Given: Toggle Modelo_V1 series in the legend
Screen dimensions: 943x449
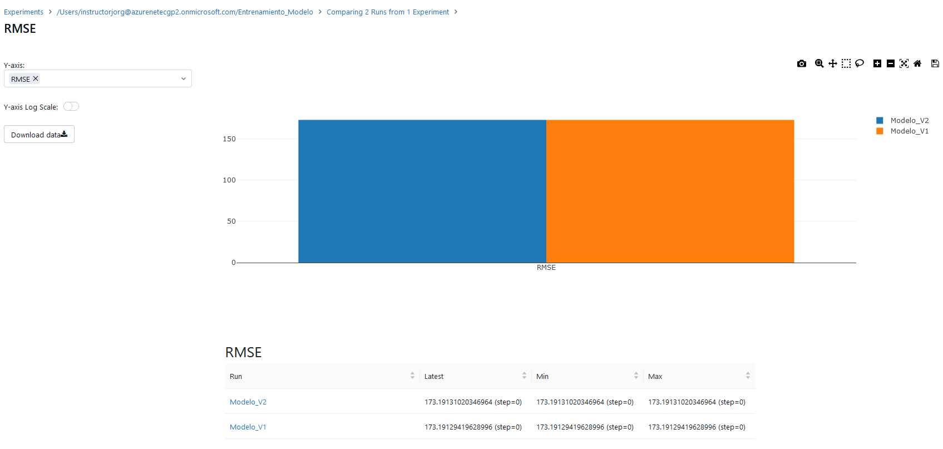Looking at the screenshot, I should pyautogui.click(x=909, y=131).
